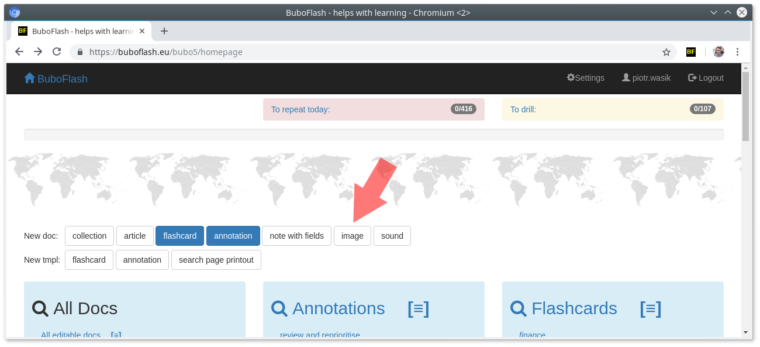Create a new sound doc
The width and height of the screenshot is (760, 347).
[392, 236]
